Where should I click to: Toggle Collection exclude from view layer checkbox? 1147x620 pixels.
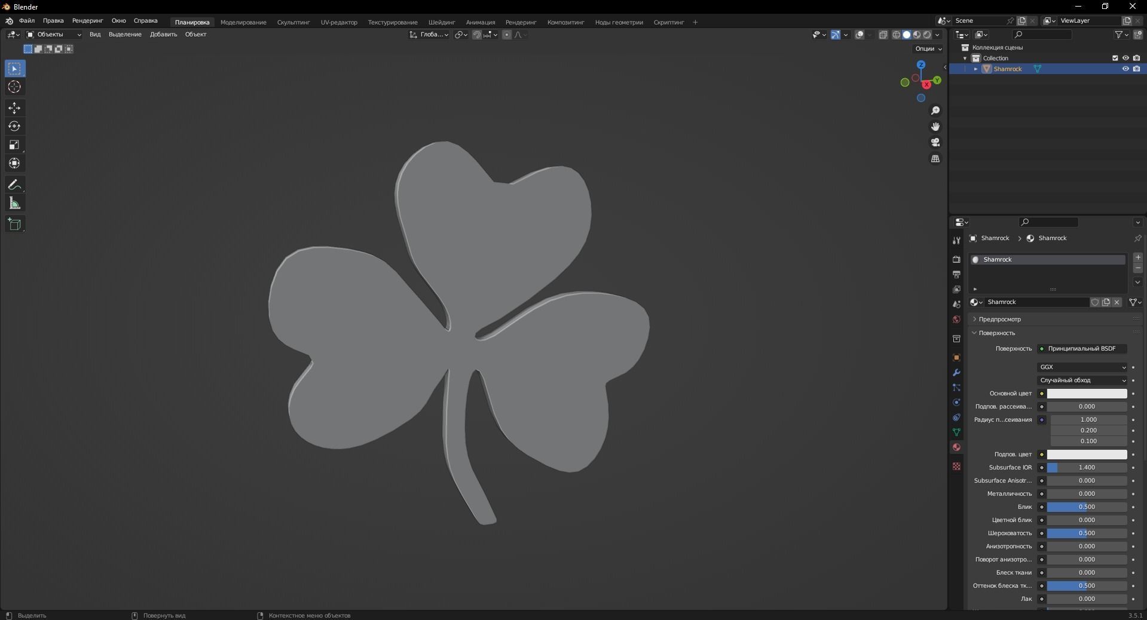[1115, 58]
